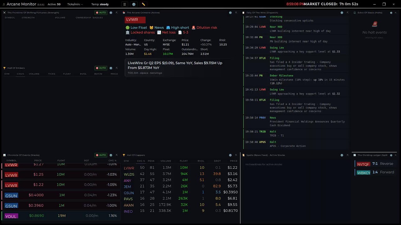Click the red siren no-halt icon
Image resolution: width=401 pixels, height=225 pixels.
click(374, 24)
